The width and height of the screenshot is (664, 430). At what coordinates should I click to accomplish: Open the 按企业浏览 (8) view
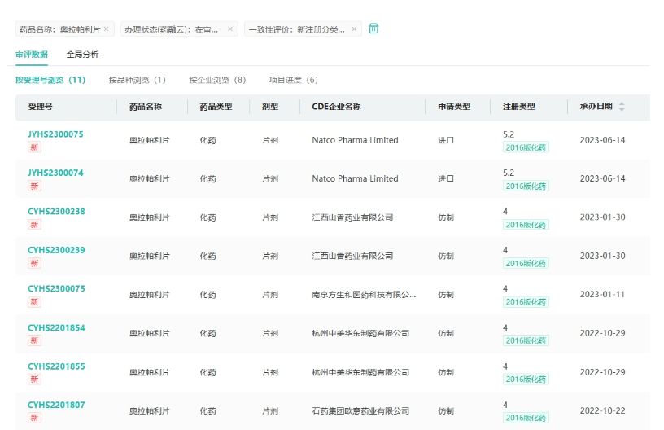point(216,80)
